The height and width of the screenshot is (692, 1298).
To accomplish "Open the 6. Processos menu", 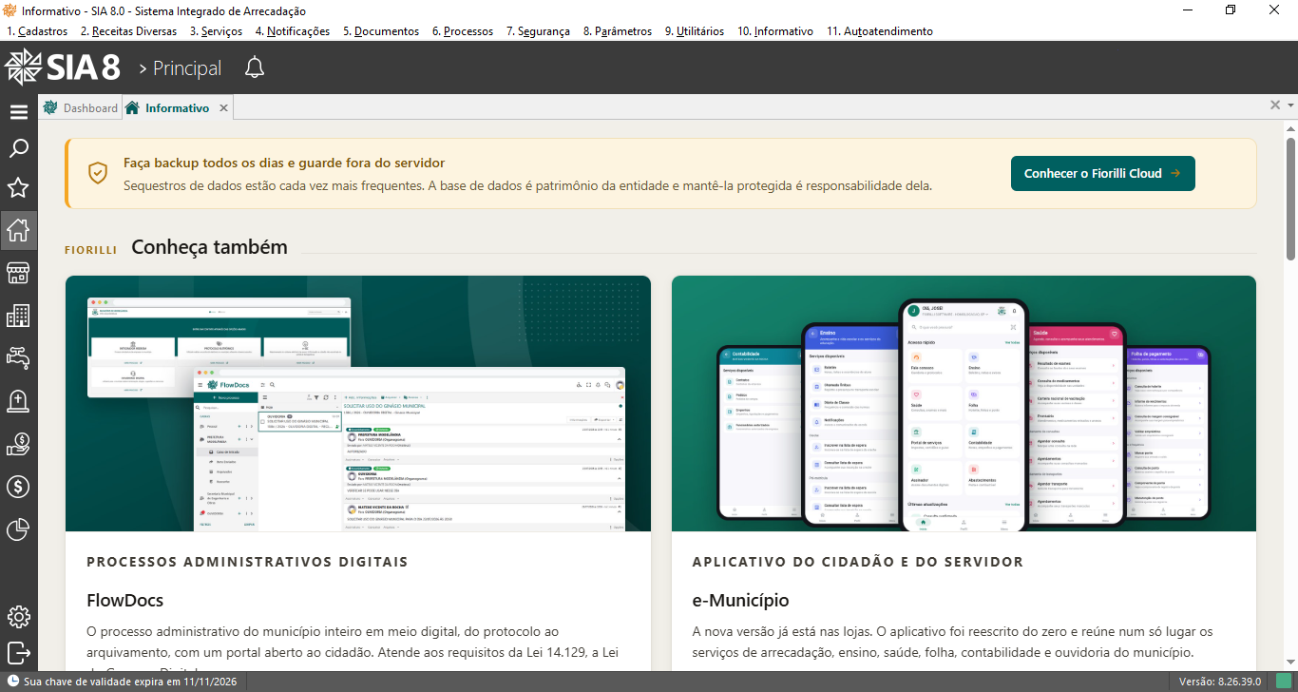I will coord(463,31).
